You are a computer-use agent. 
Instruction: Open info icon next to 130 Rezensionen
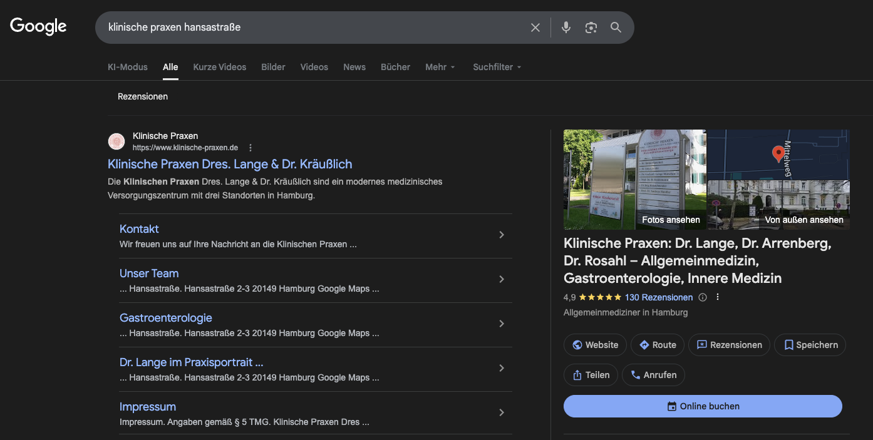703,297
